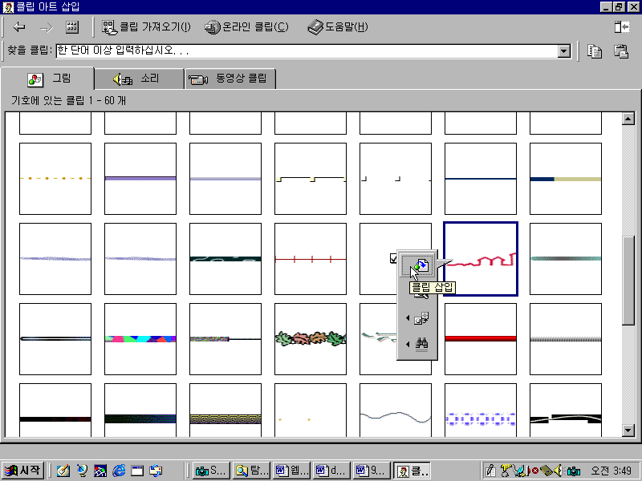Viewport: 642px width, 481px height.
Task: Click the All Categories grid icon
Action: [72, 27]
